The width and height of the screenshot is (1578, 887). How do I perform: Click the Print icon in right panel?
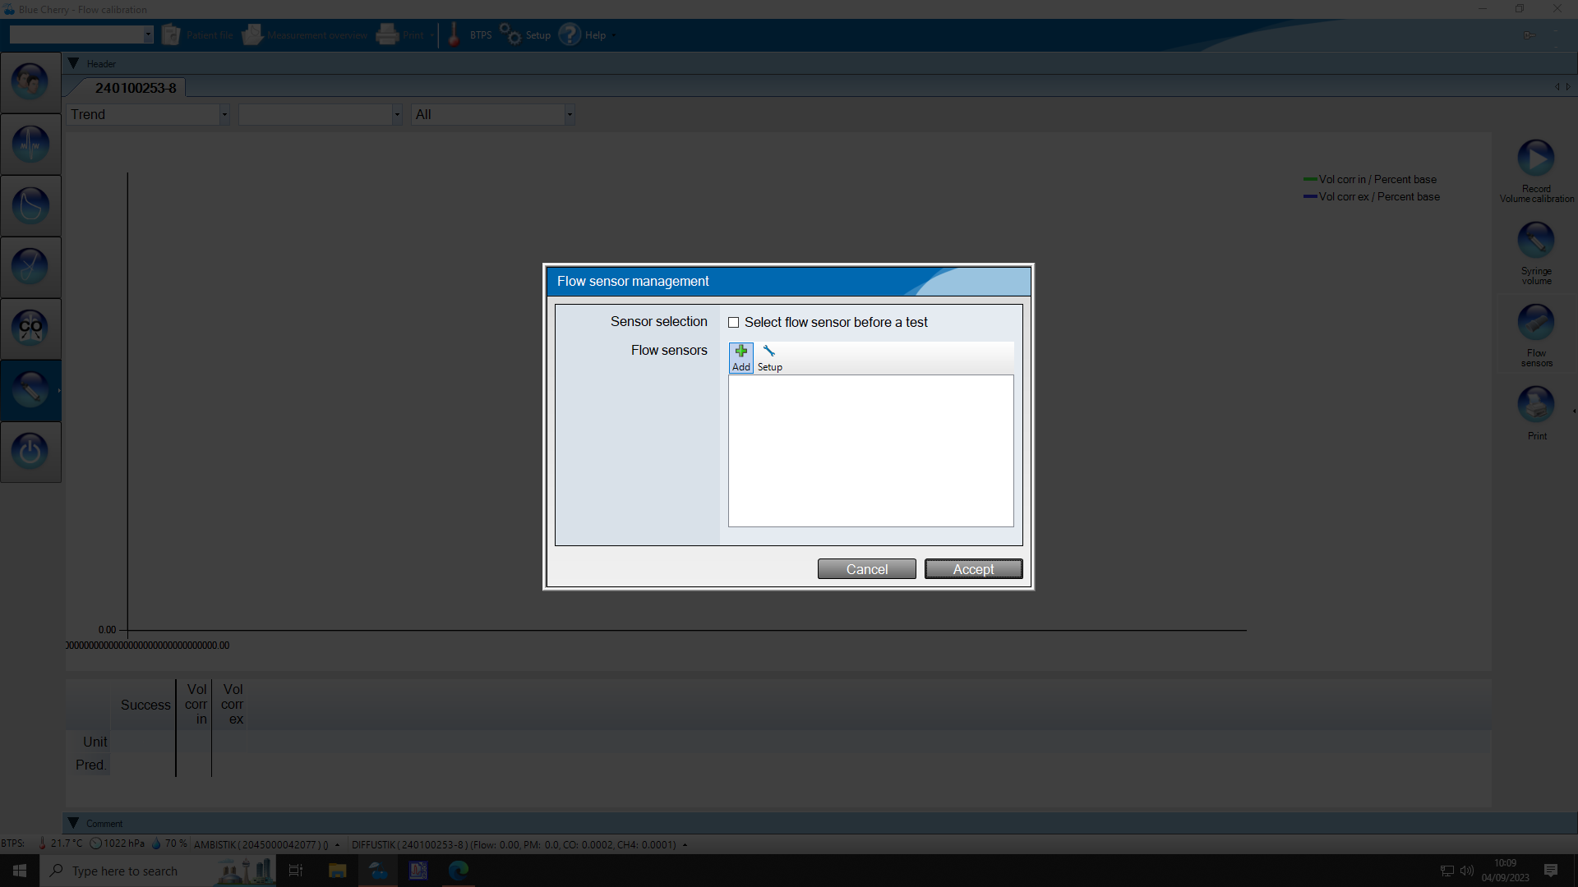pyautogui.click(x=1535, y=405)
